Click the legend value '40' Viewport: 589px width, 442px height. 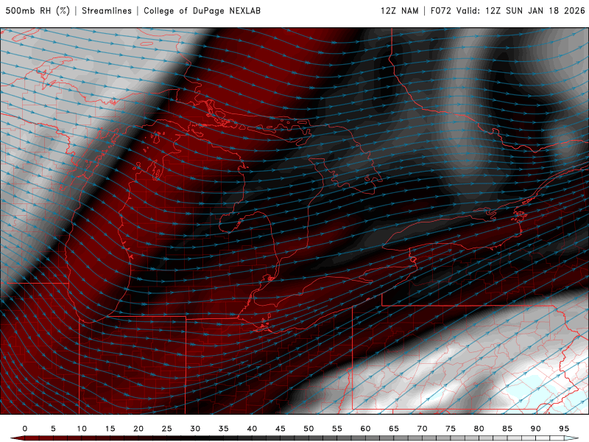[x=252, y=429]
